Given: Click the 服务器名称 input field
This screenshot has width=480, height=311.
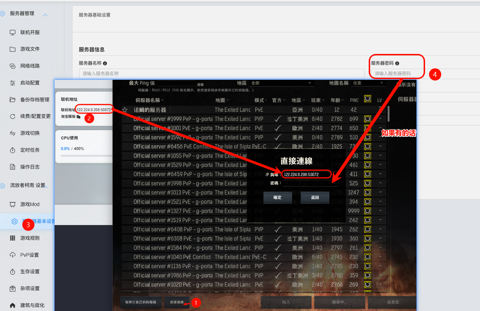Looking at the screenshot, I should tap(222, 73).
